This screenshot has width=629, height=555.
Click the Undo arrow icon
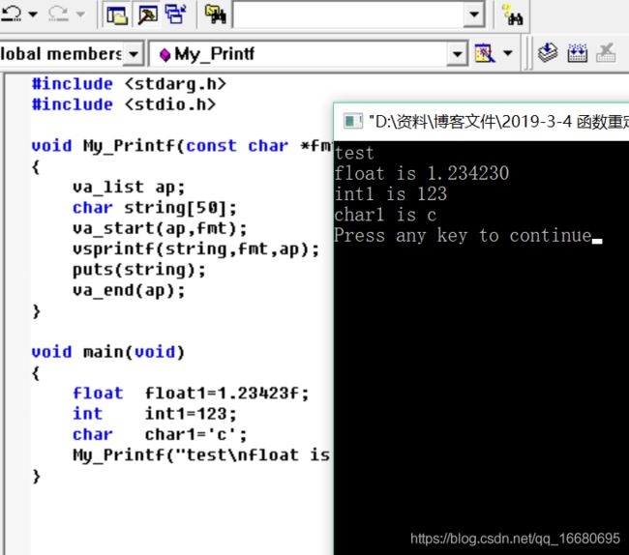[x=12, y=15]
